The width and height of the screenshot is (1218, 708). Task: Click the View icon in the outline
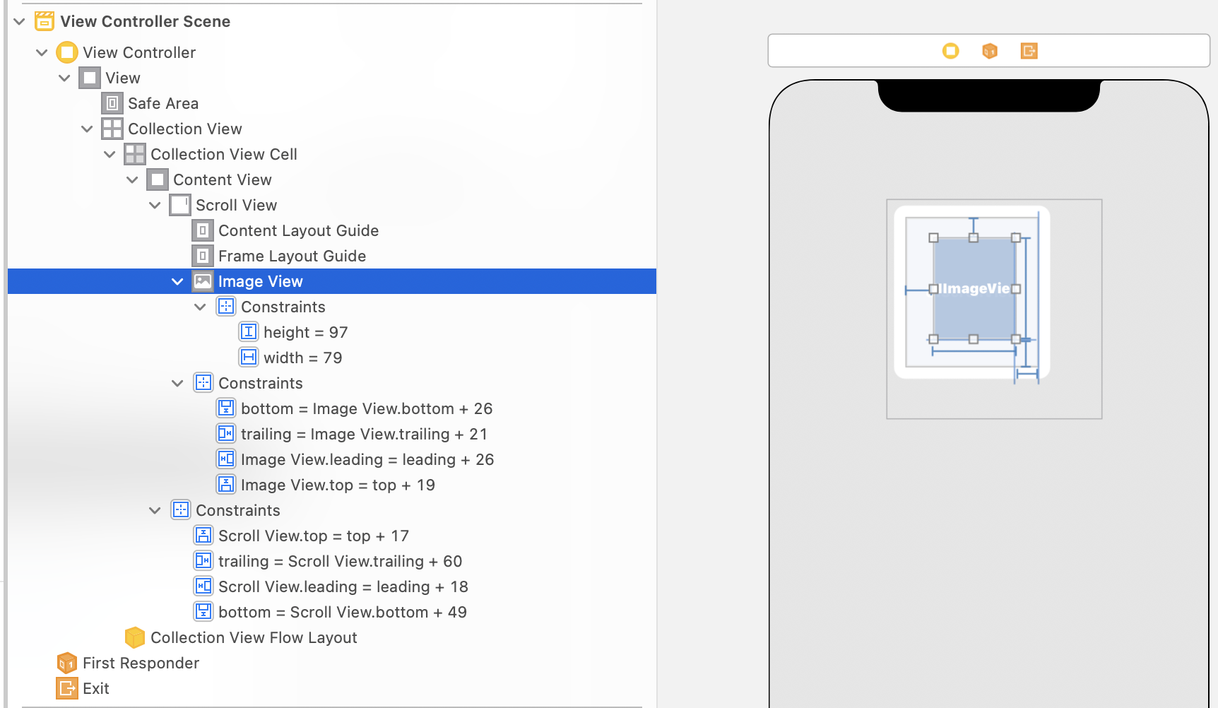(90, 78)
